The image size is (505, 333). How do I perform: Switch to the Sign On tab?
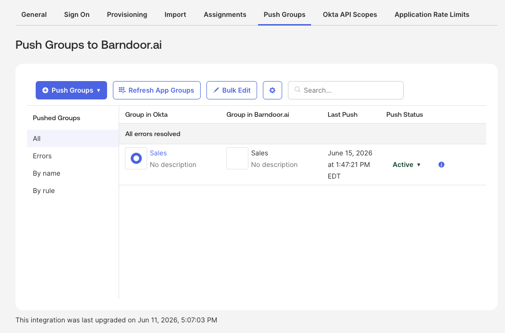(77, 14)
